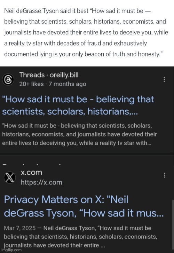Click the "Neil deGrasse Tyson said it best" paragraph
Image resolution: width=174 pixels, height=253 pixels.
point(86,32)
